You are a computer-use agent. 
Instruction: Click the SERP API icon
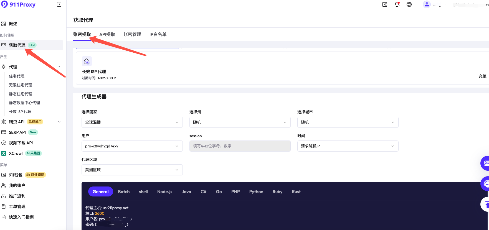4,132
